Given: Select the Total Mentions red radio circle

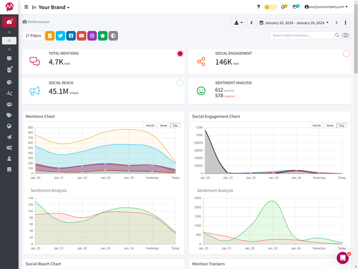Looking at the screenshot, I should pyautogui.click(x=180, y=54).
